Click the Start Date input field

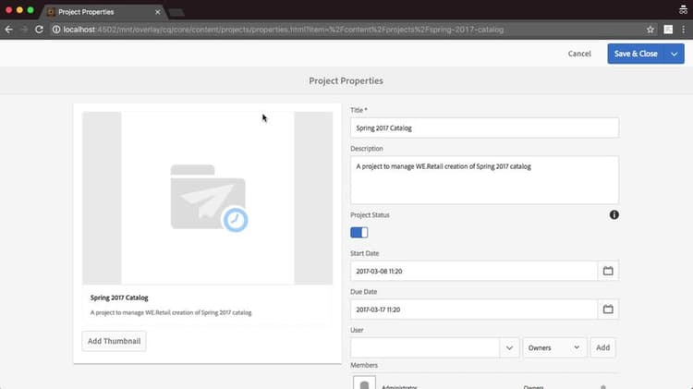(474, 271)
